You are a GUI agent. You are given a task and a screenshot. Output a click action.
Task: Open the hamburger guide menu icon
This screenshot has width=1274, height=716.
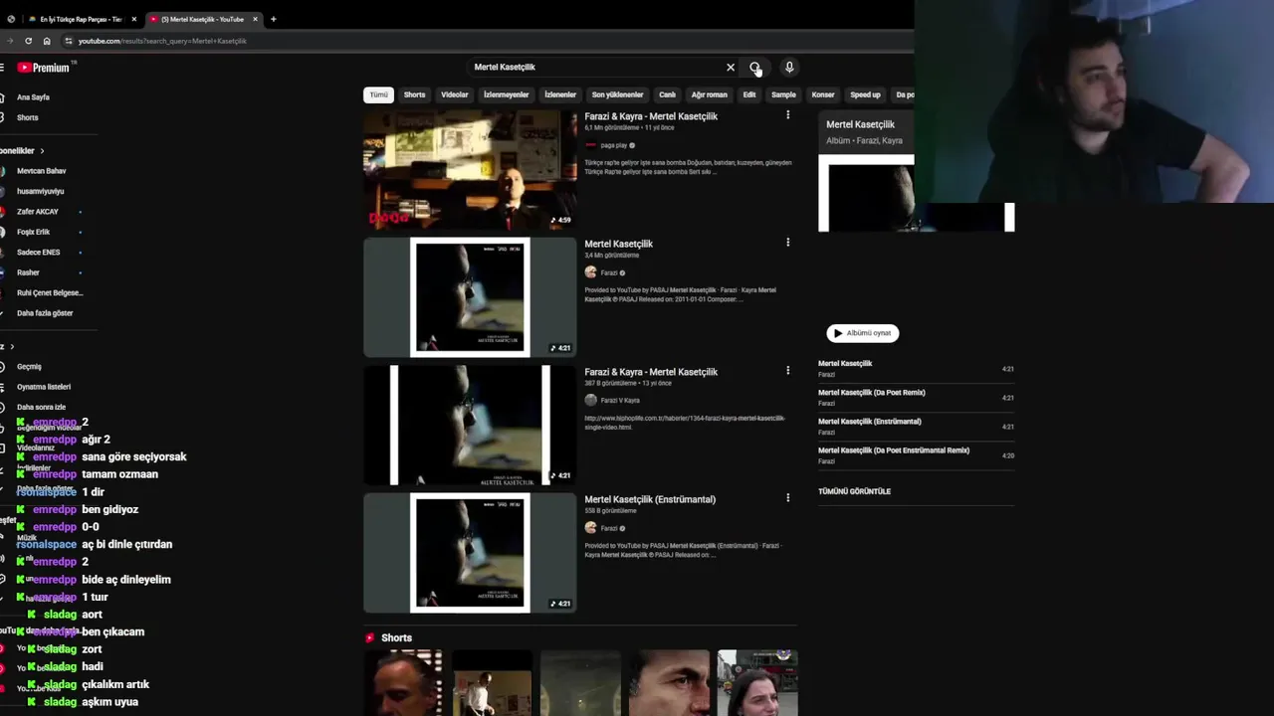pyautogui.click(x=2, y=68)
